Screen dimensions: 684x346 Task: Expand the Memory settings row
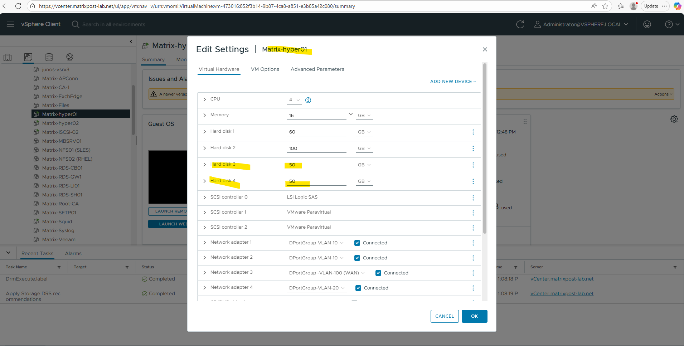[205, 115]
